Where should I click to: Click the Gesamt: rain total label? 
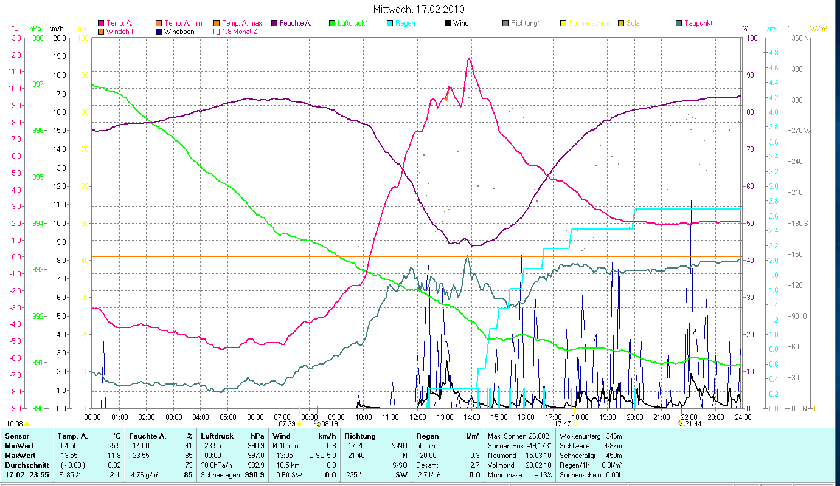point(428,466)
